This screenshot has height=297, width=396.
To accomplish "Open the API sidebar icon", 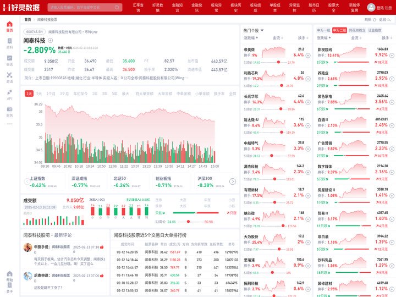I will (9, 92).
